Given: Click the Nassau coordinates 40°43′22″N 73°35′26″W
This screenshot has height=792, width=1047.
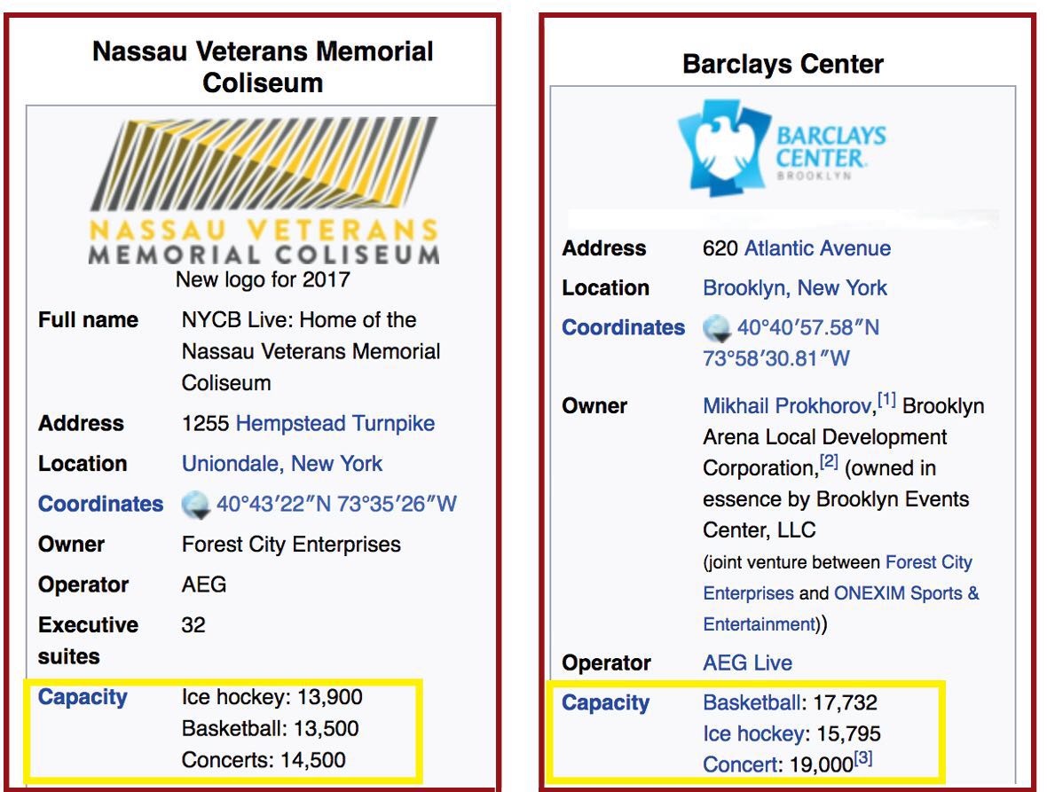Looking at the screenshot, I should (x=336, y=505).
